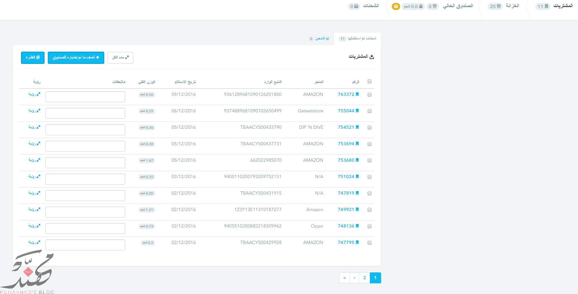This screenshot has width=578, height=294.
Task: Click the Oppo store name
Action: click(x=317, y=226)
